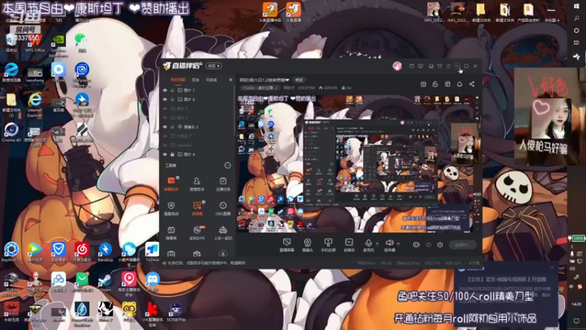Open the user avatar in title bar
Image resolution: width=586 pixels, height=330 pixels.
point(397,66)
